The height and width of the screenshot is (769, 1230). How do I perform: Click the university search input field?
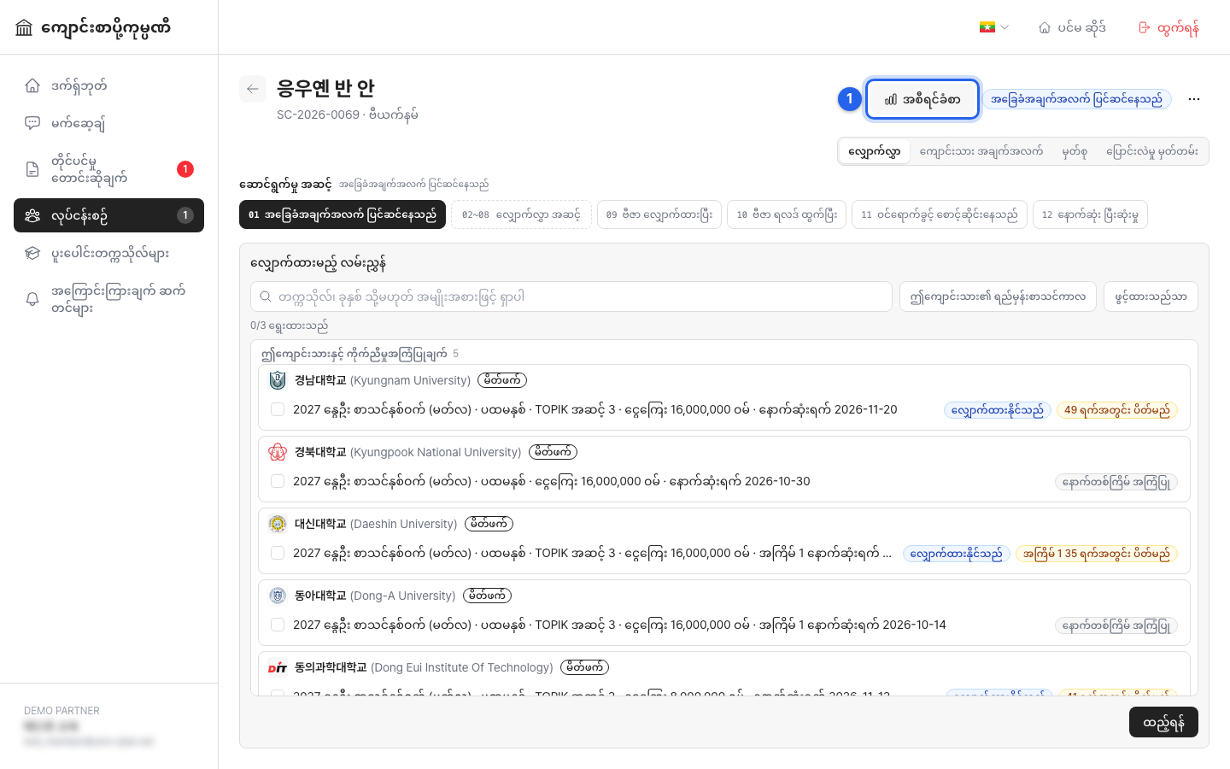tap(571, 296)
